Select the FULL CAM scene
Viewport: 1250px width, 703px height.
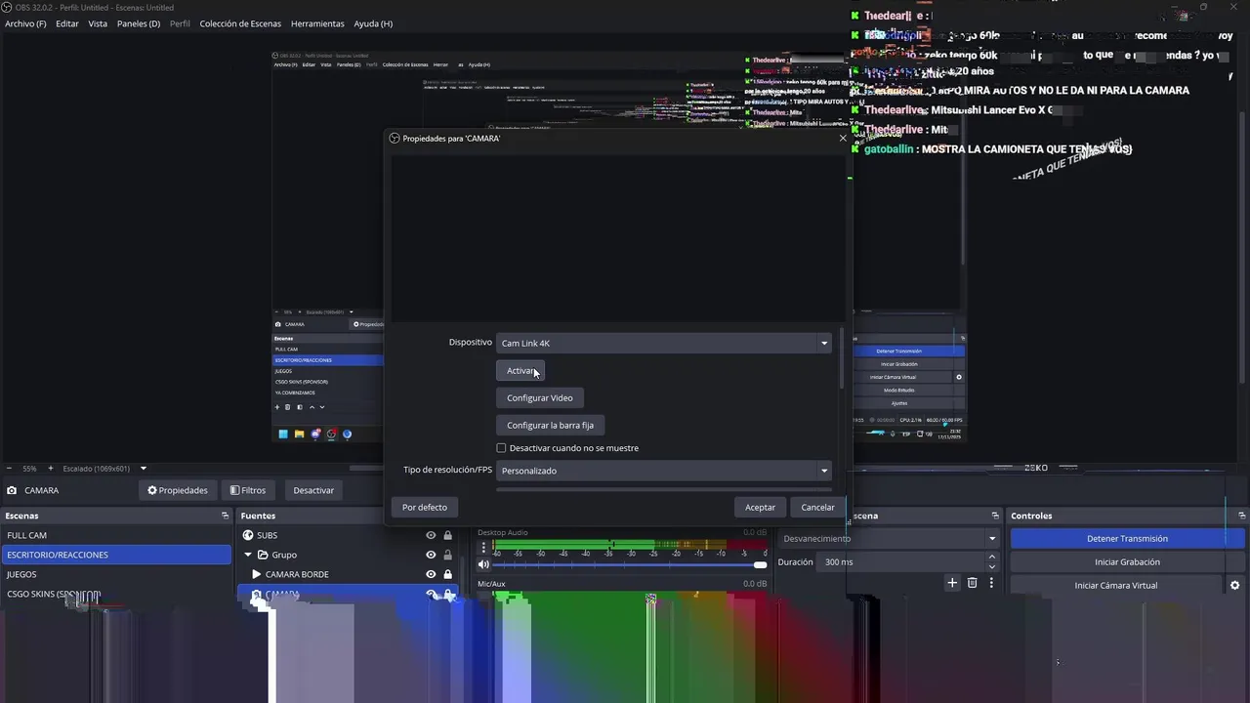pos(115,535)
